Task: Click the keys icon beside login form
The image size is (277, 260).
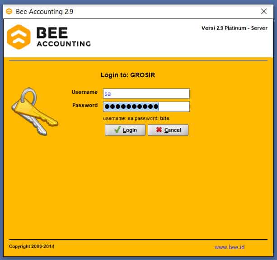Action: tap(35, 111)
